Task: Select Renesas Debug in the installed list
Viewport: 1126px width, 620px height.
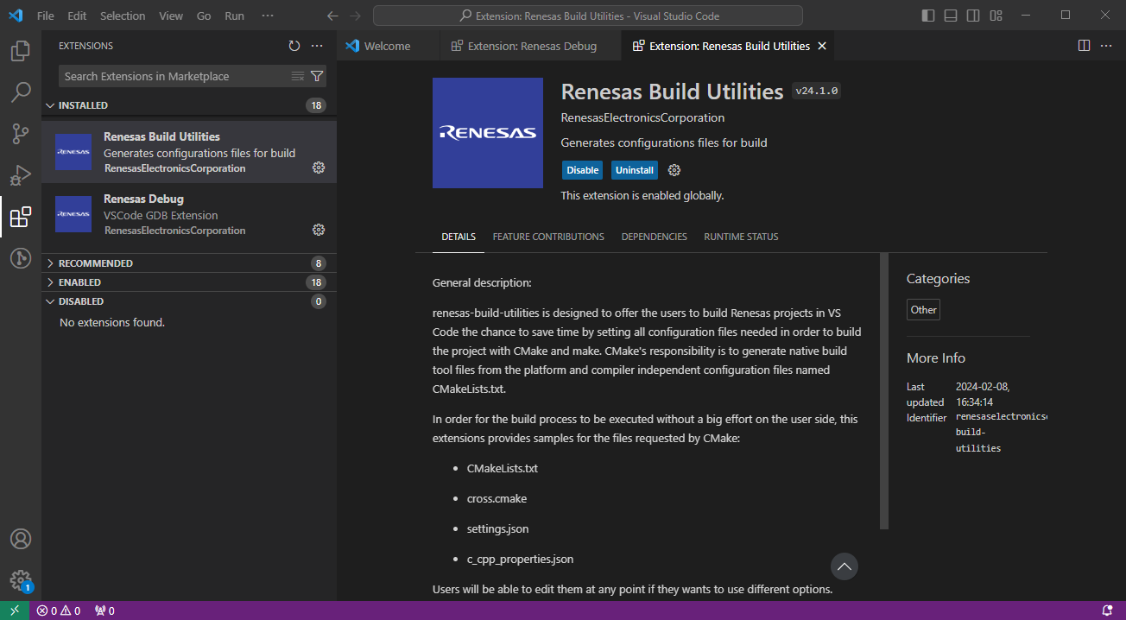Action: [x=189, y=214]
